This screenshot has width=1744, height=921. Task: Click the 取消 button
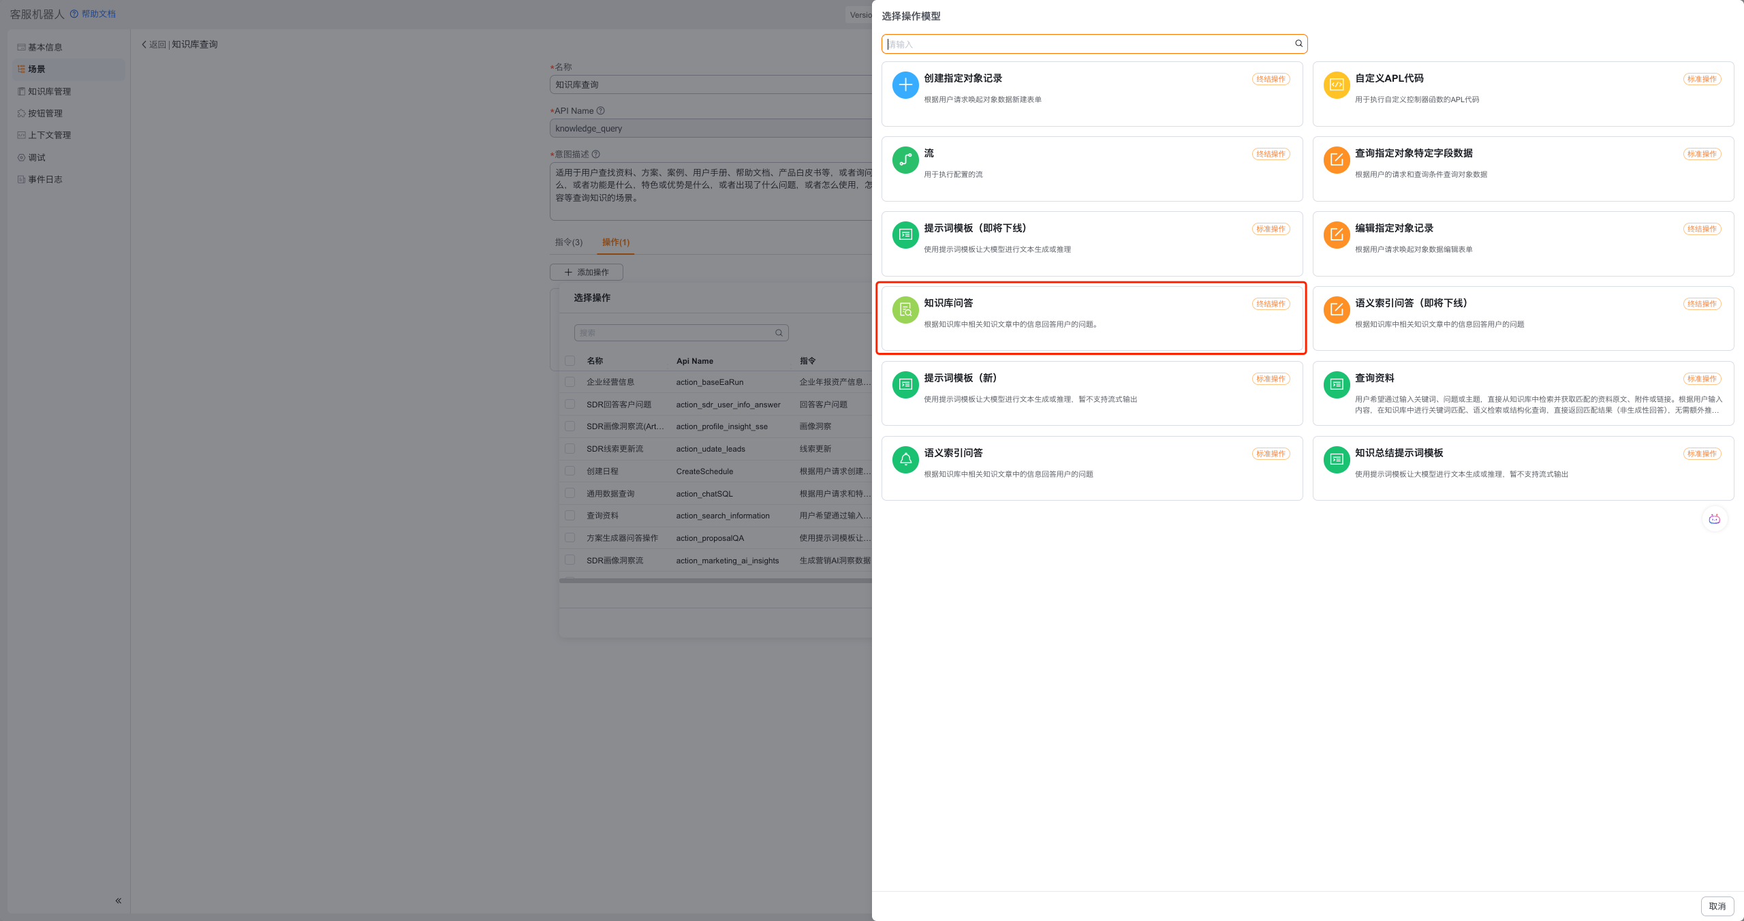pos(1717,906)
